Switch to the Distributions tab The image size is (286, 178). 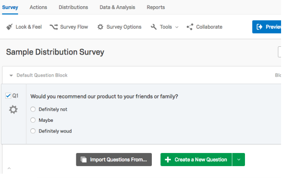[73, 7]
